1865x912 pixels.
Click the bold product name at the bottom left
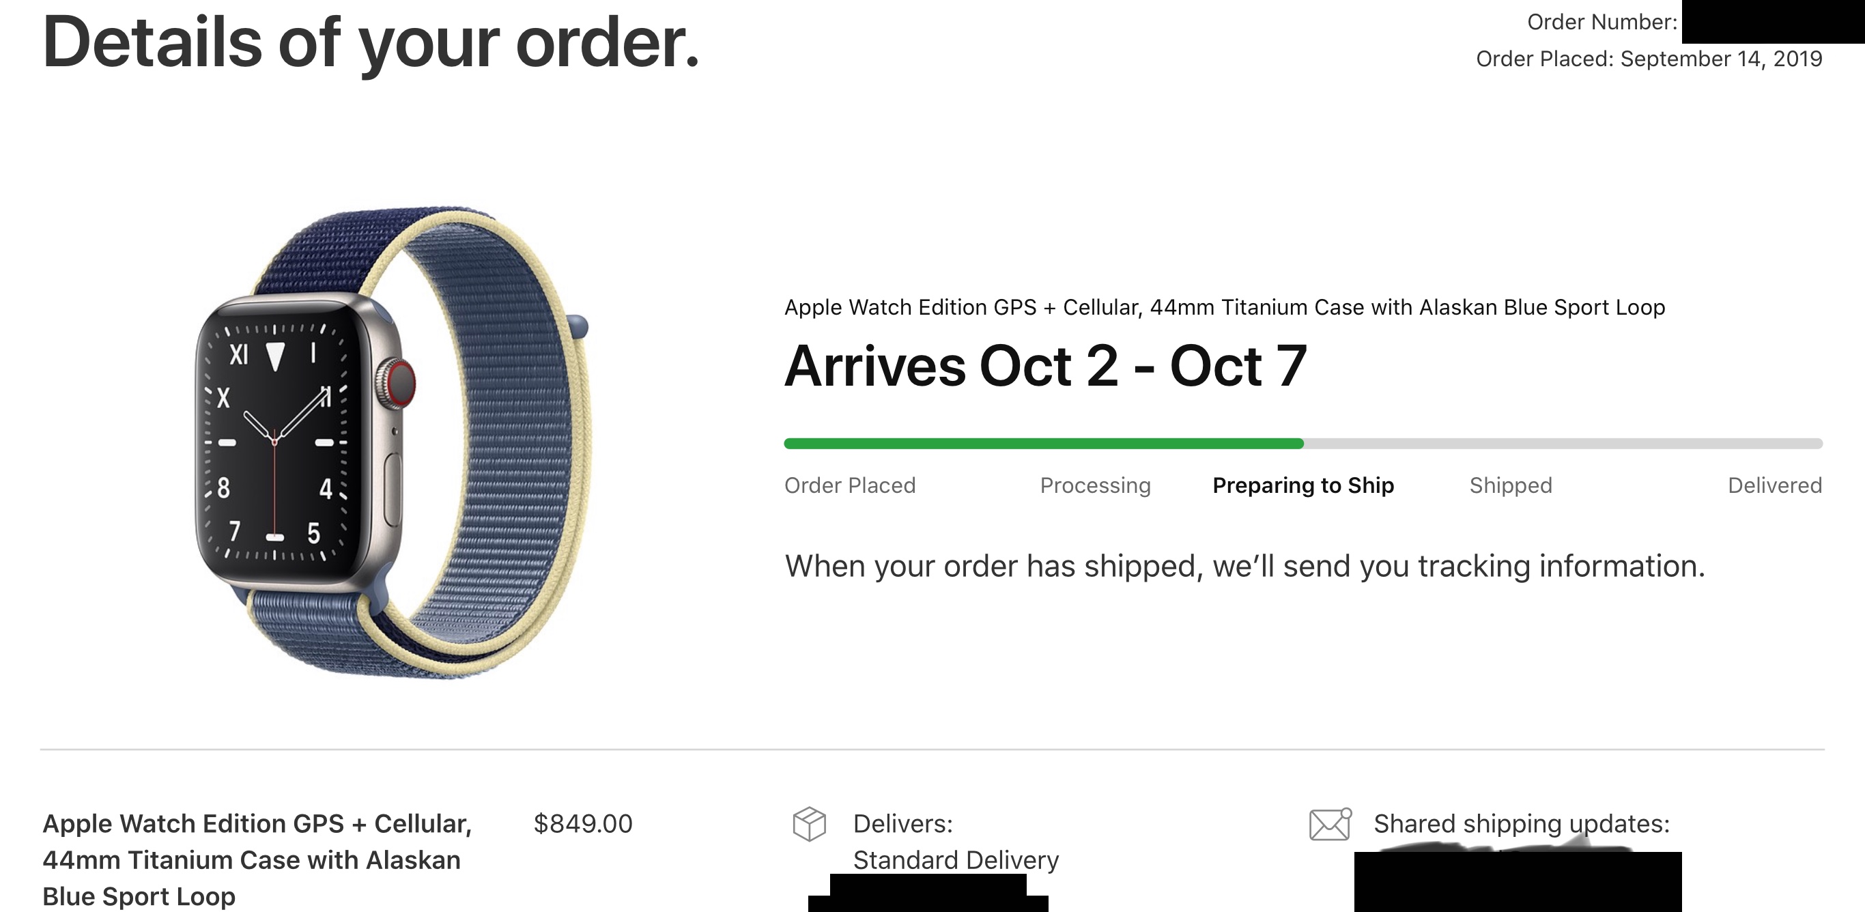[257, 860]
